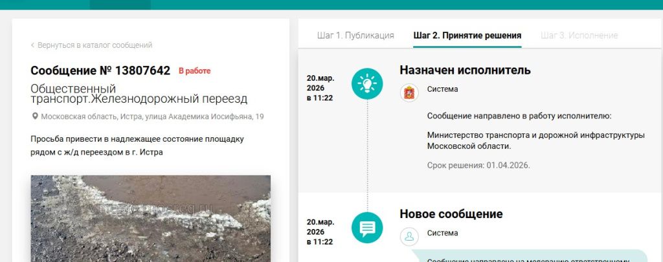Open 'Шаг 3. Исполнение' tab
663x262 pixels.
(579, 36)
